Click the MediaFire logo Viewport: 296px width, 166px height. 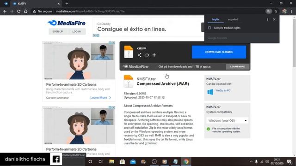click(x=67, y=23)
